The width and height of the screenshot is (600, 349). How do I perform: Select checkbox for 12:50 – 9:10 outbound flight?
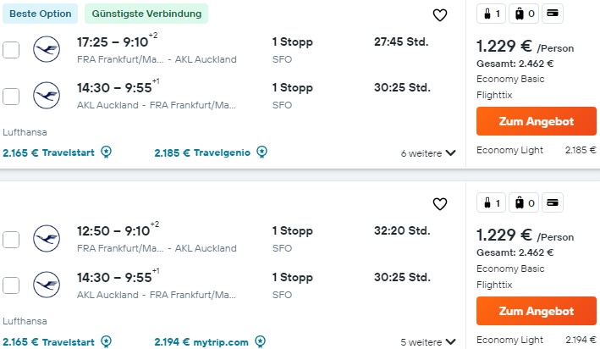click(x=11, y=240)
